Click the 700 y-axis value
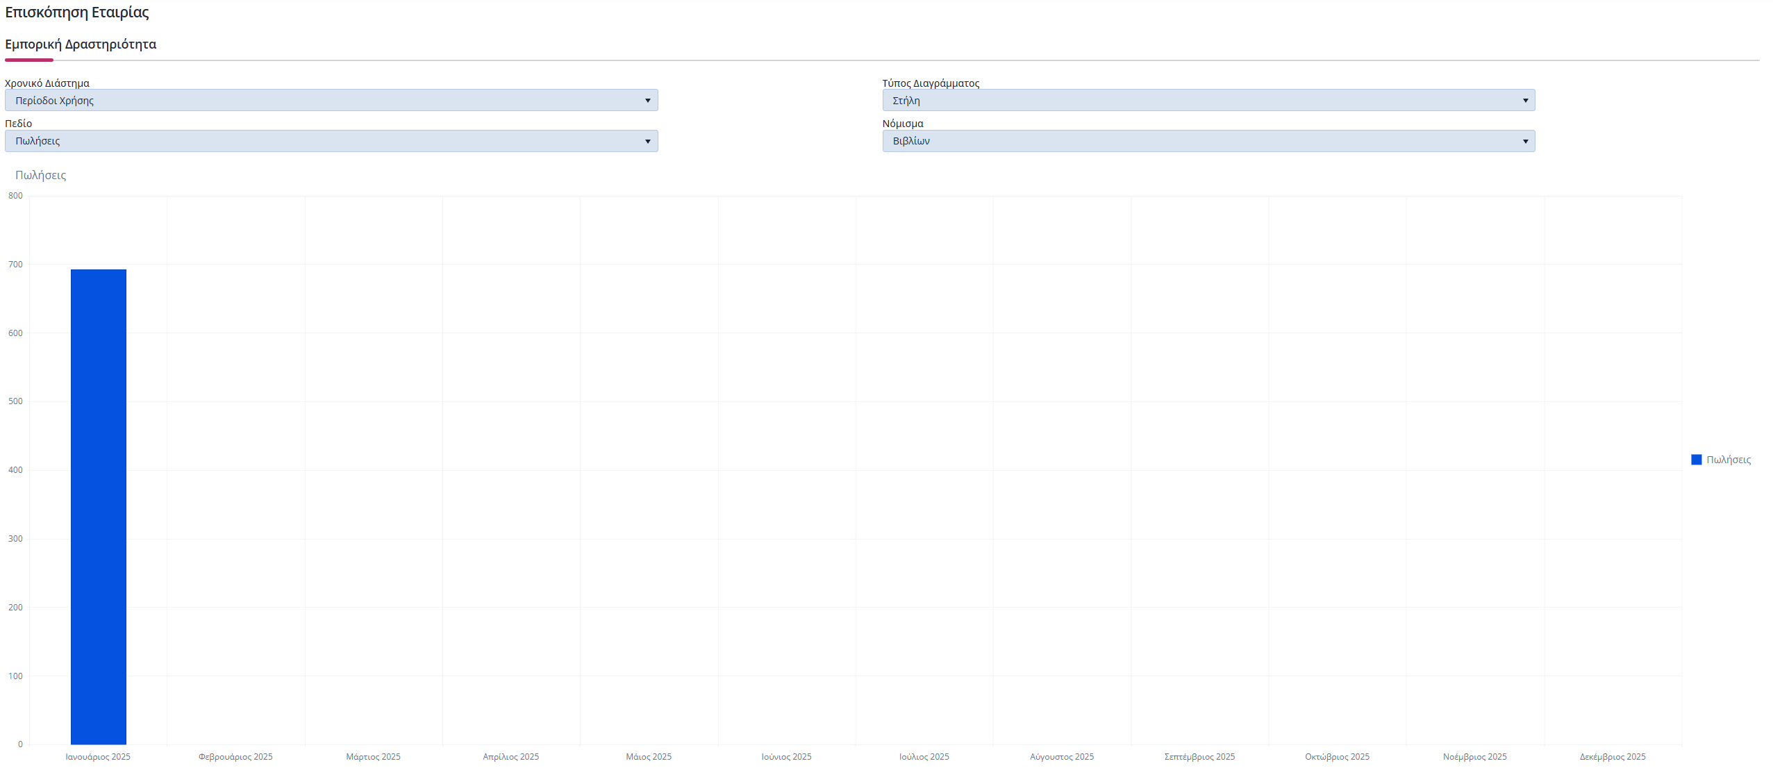 [x=15, y=265]
